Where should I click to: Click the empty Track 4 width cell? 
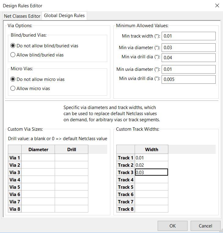coord(152,180)
